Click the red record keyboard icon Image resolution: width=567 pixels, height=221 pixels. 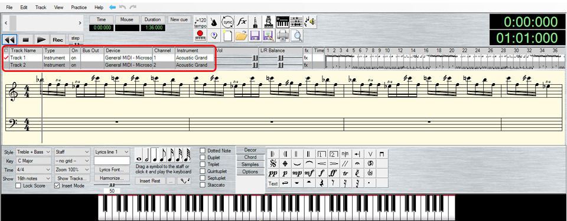[x=200, y=35]
